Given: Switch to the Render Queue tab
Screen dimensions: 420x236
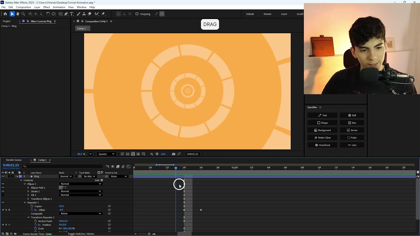Looking at the screenshot, I should pos(14,160).
